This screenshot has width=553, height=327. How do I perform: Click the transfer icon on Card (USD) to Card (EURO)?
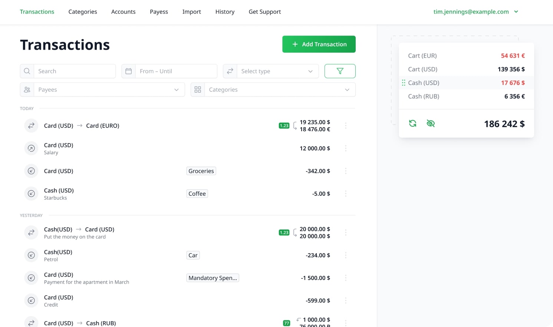tap(31, 126)
